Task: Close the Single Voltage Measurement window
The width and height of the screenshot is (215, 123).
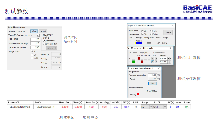Action: (172, 25)
